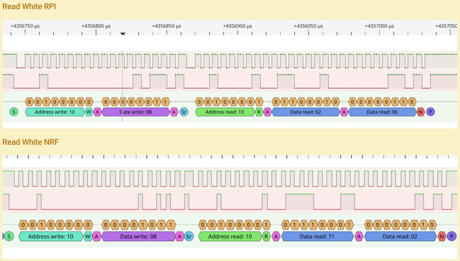
Task: Select Address write: 10 in NRF trace
Action: 51,236
